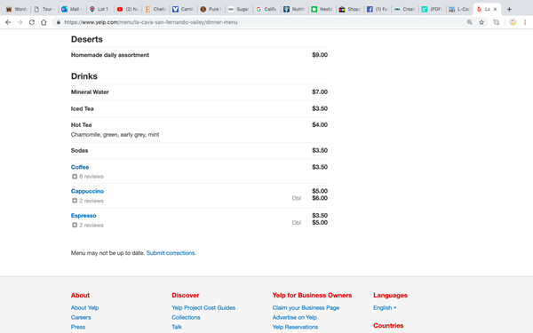
Task: Click the review icon under Espresso
Action: (75, 226)
